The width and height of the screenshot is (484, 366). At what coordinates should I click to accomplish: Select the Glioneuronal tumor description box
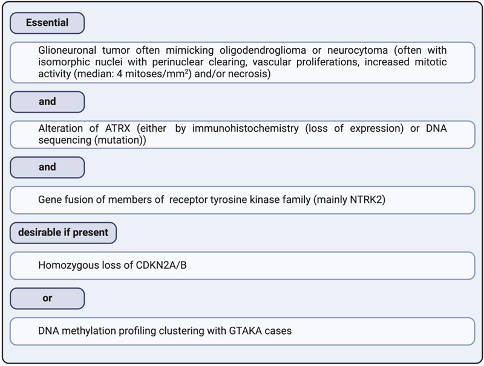coord(241,62)
